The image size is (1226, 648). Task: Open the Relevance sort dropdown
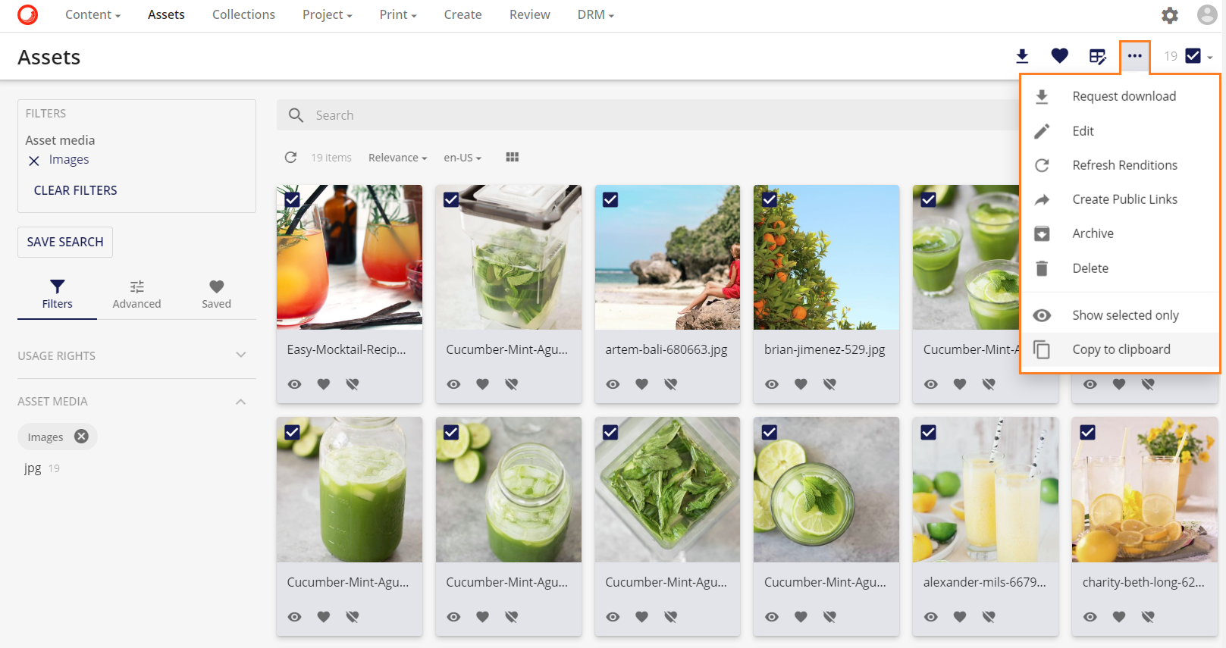(x=398, y=158)
